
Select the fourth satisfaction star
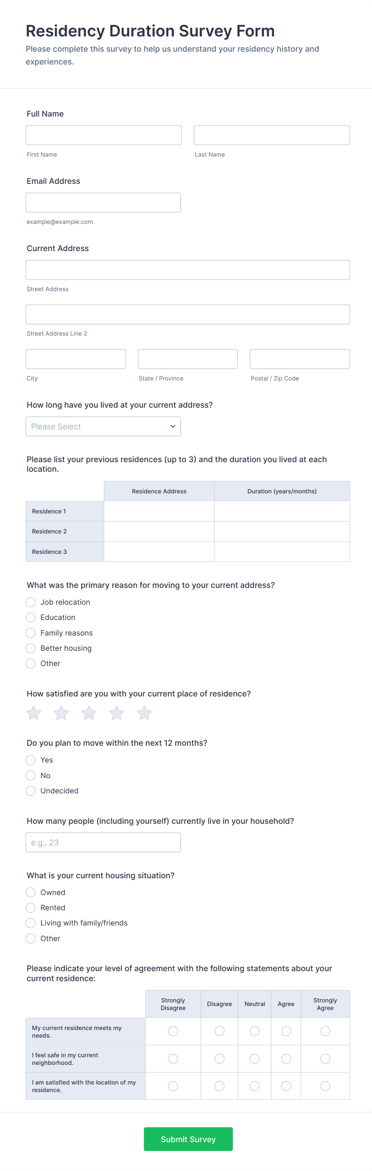(x=117, y=713)
